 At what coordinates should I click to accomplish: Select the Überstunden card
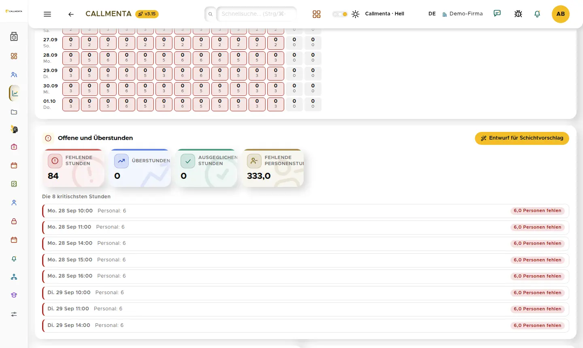tap(140, 168)
